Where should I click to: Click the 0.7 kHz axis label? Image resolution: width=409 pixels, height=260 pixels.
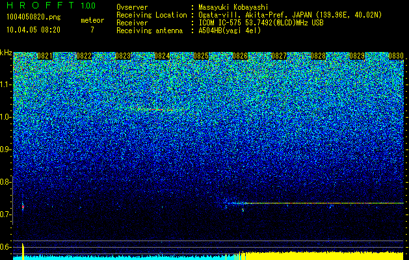[x=5, y=214]
